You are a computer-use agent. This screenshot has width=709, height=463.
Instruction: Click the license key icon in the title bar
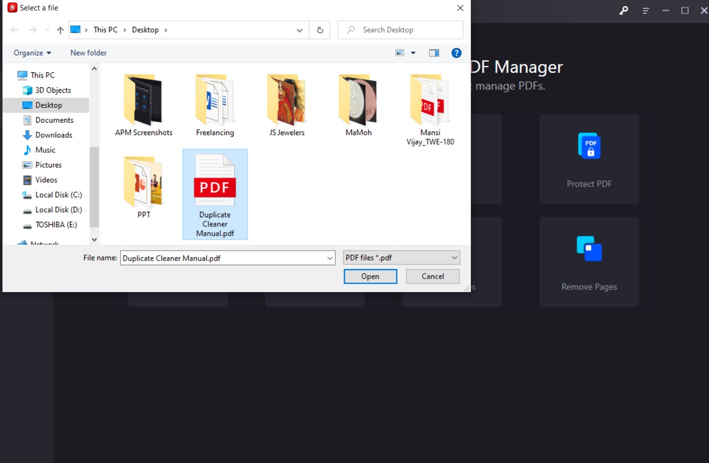click(623, 10)
